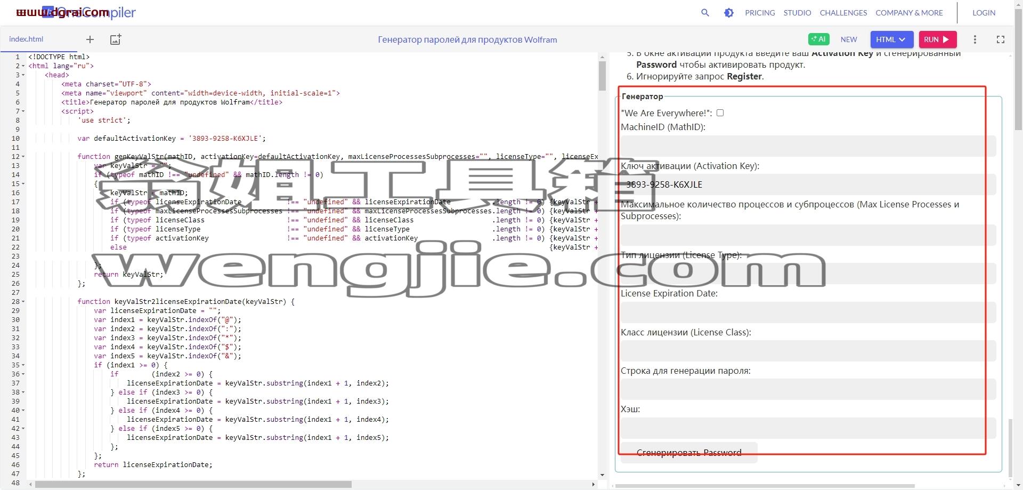
Task: Focus the License Type input field
Action: [808, 274]
